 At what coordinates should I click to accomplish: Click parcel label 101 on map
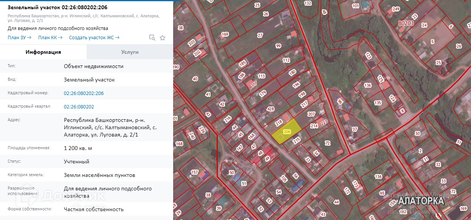pos(356,6)
